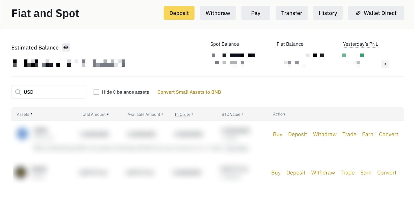Click the Transfer button

pos(292,13)
